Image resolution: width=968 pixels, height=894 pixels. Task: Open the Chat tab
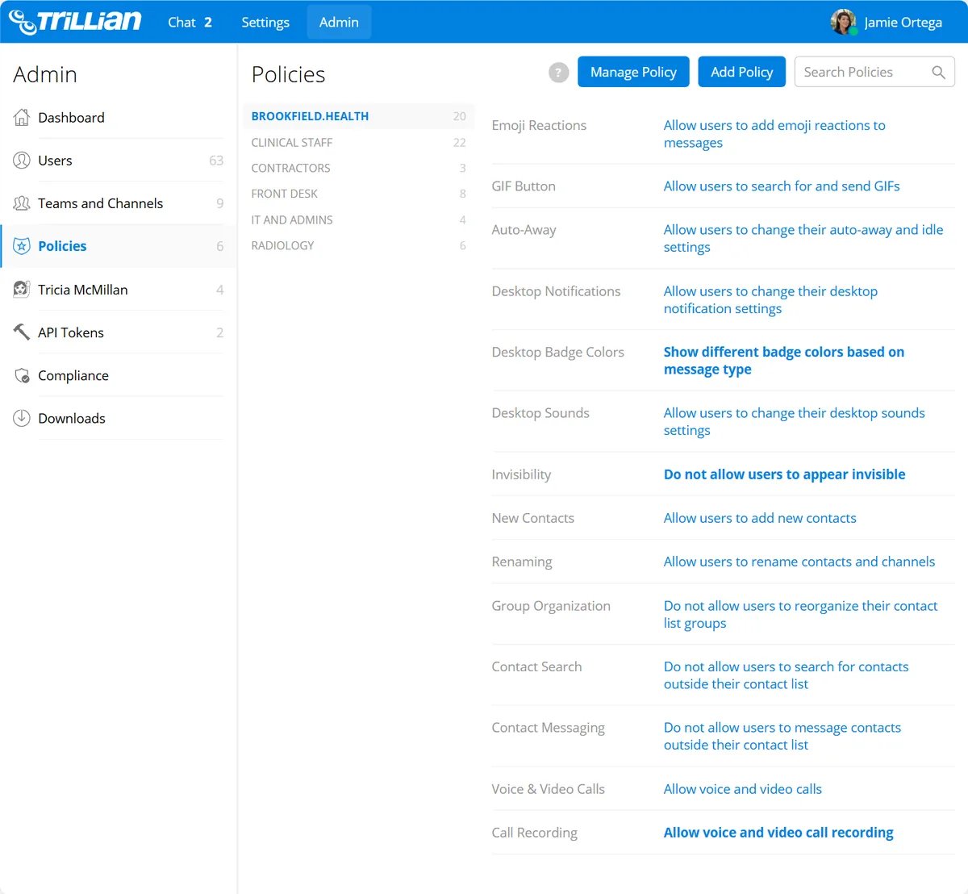click(x=190, y=22)
